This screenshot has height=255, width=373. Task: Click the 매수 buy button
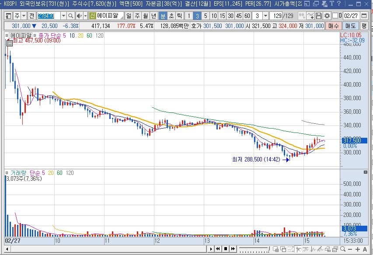[x=333, y=26]
